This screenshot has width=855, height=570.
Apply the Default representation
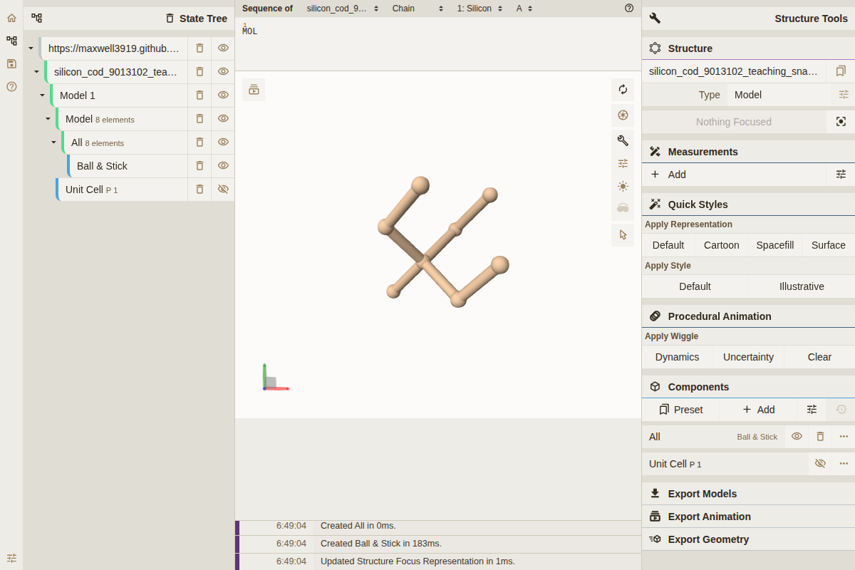[x=668, y=245]
